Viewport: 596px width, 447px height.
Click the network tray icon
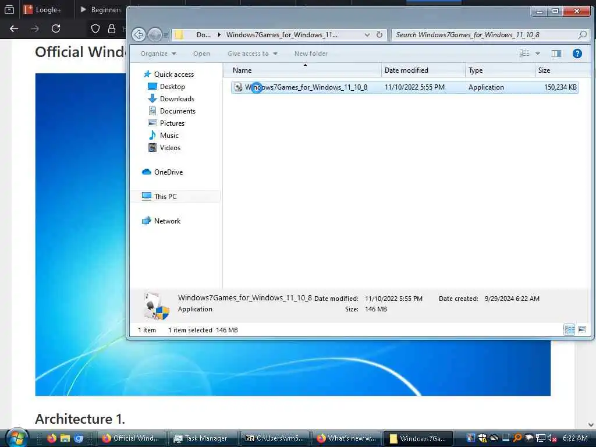click(541, 438)
